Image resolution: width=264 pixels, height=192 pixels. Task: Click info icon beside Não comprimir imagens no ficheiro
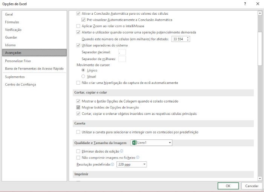click(138, 157)
